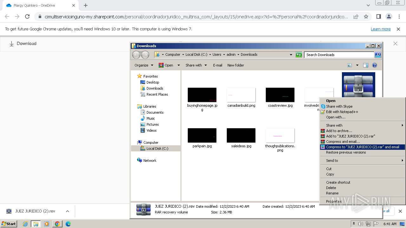Image resolution: width=406 pixels, height=228 pixels.
Task: Click the Explorer back navigation arrow
Action: click(136, 55)
